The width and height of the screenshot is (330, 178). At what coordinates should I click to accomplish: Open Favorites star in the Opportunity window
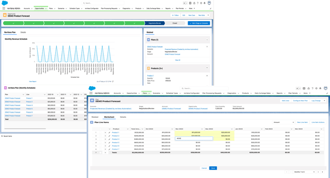coord(184,3)
